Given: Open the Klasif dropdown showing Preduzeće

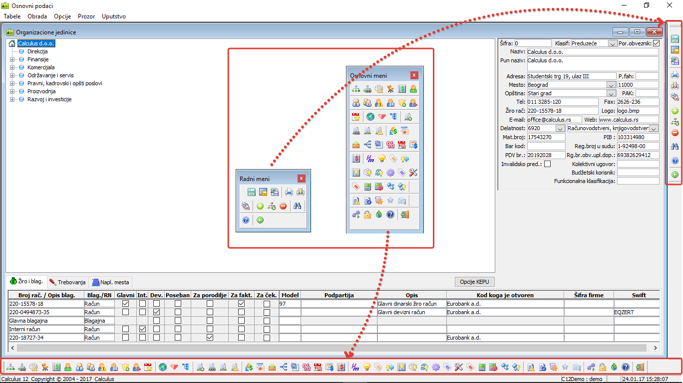Looking at the screenshot, I should 612,43.
